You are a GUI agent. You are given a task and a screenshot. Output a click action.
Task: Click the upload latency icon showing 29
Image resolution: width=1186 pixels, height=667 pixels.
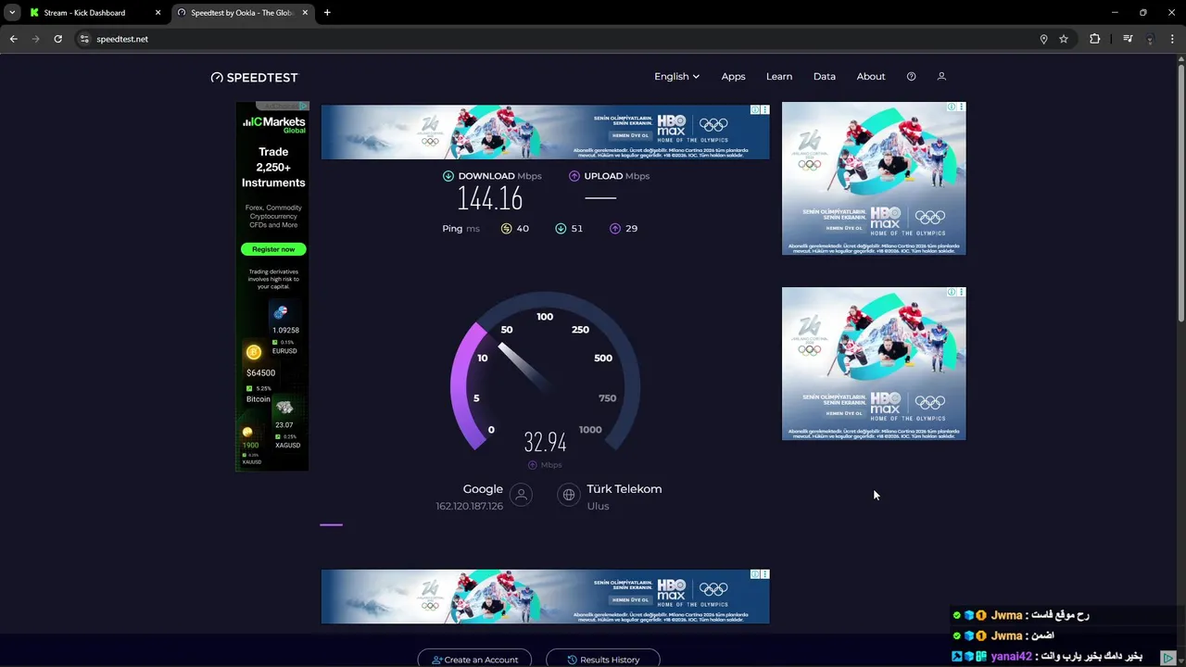(x=615, y=229)
